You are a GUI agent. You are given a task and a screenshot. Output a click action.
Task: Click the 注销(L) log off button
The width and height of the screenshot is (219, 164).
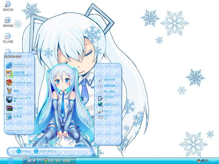[x=24, y=151]
